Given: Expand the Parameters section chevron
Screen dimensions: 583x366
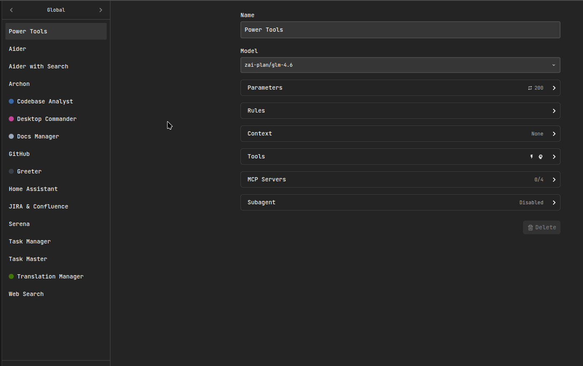Looking at the screenshot, I should point(554,88).
